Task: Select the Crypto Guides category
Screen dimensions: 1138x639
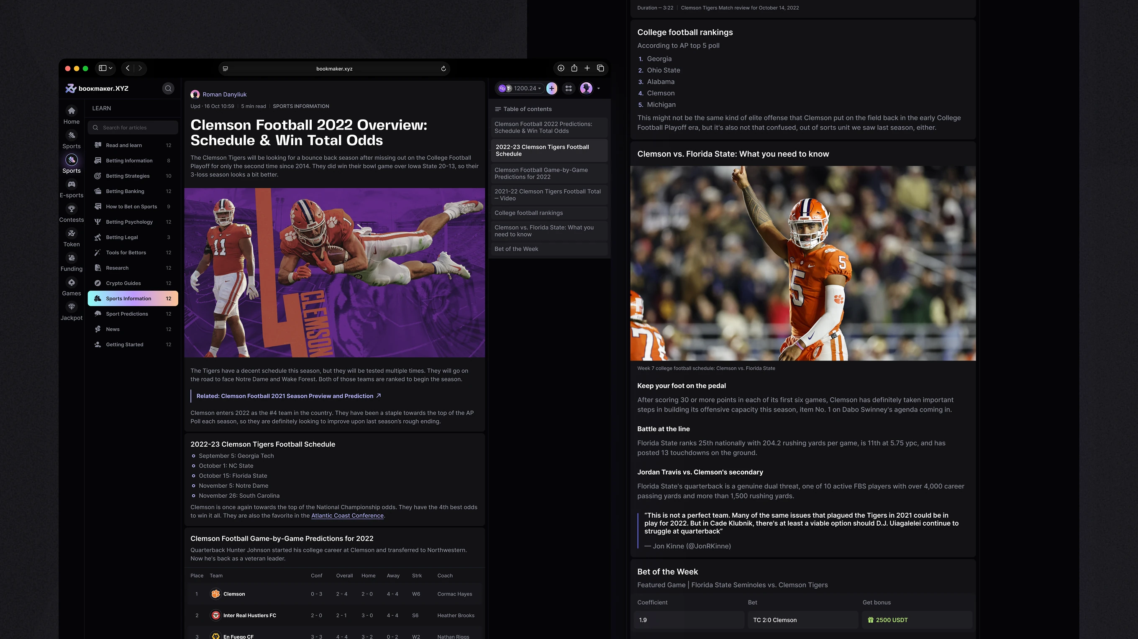Action: click(x=123, y=283)
